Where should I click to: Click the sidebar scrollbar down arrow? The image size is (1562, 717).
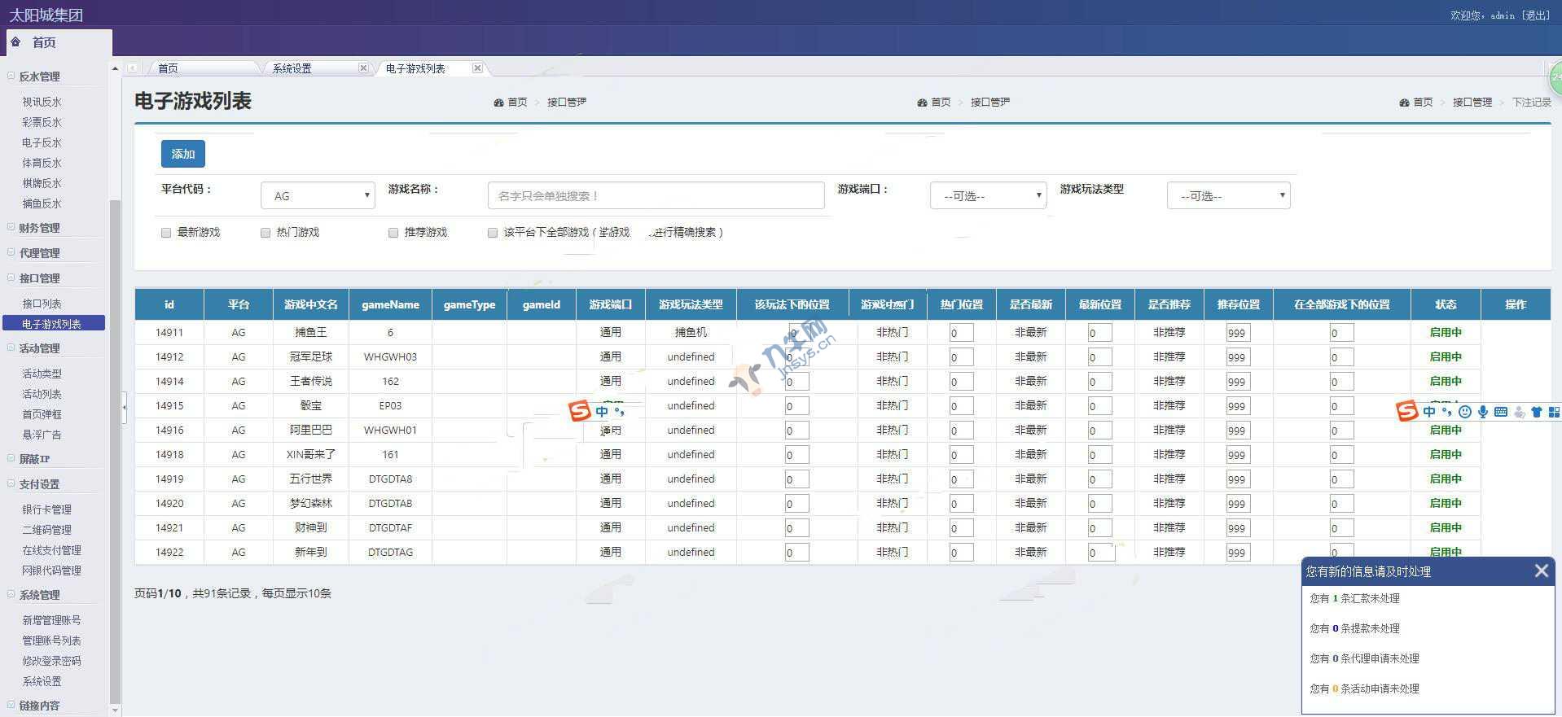115,710
